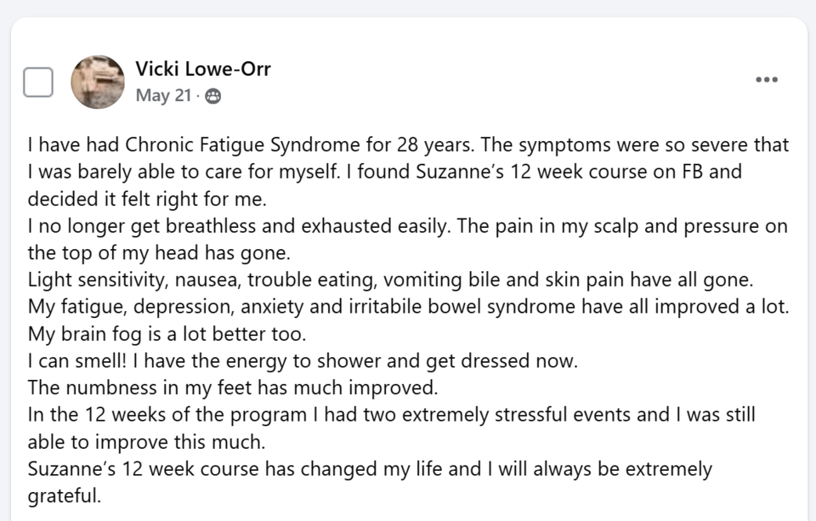Viewport: 816px width, 521px height.
Task: Click the line about two extremely stressful events
Action: click(x=391, y=415)
